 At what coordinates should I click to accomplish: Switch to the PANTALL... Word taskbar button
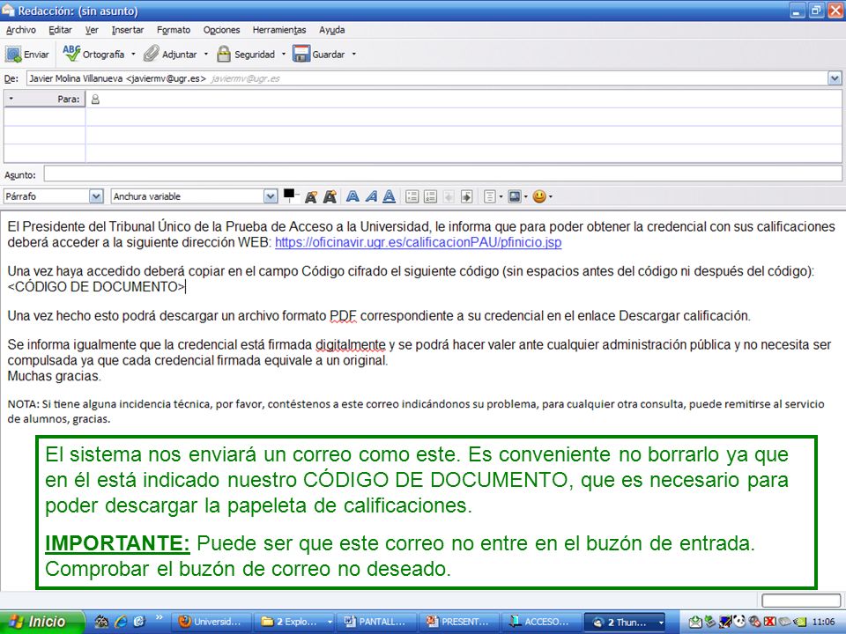pyautogui.click(x=378, y=622)
